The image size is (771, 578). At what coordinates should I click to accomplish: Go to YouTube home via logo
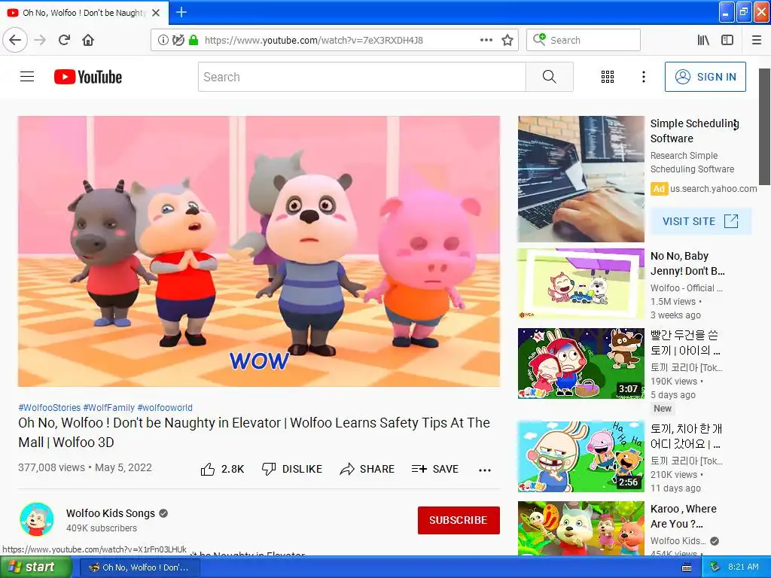pos(88,77)
